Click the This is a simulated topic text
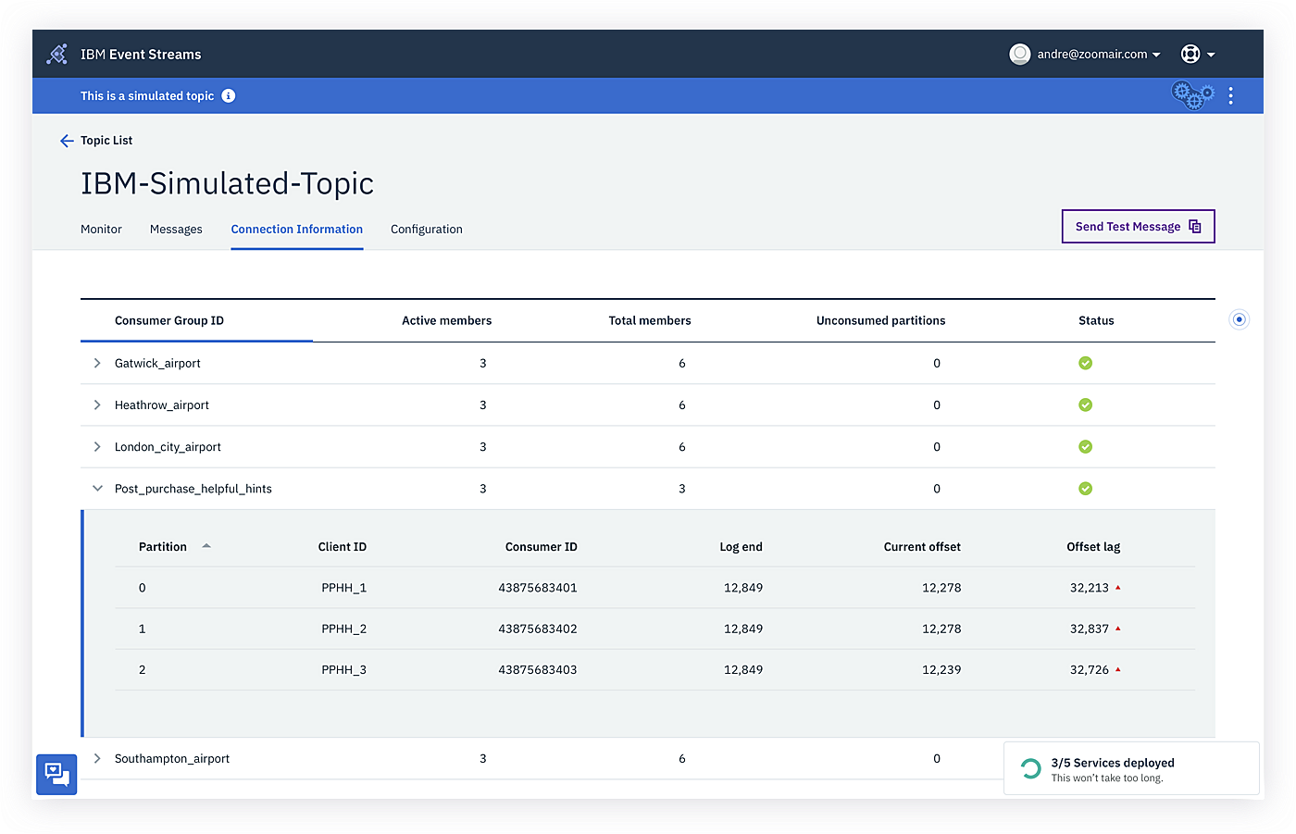 pyautogui.click(x=147, y=96)
